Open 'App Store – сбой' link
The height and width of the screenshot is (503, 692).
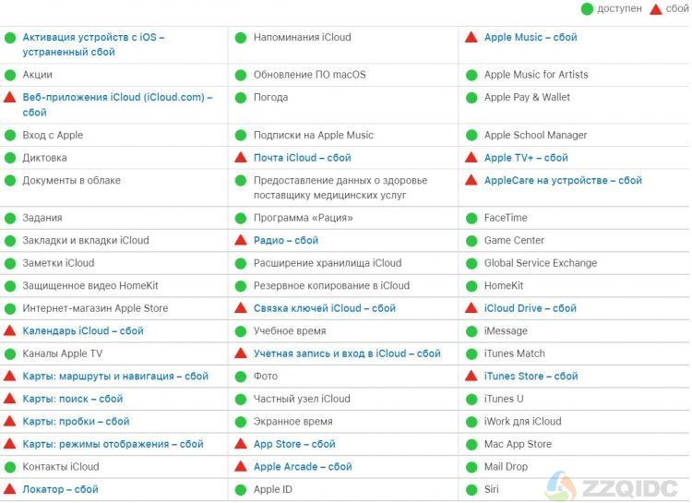click(294, 444)
